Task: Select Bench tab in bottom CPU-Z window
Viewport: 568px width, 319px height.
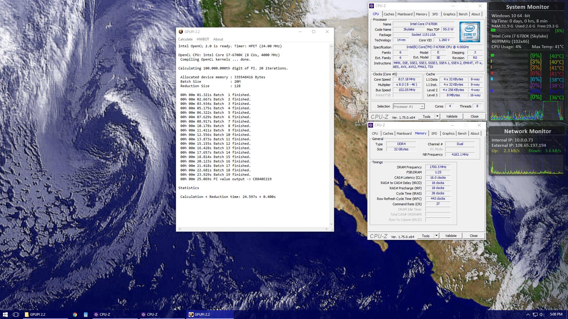Action: coord(462,134)
